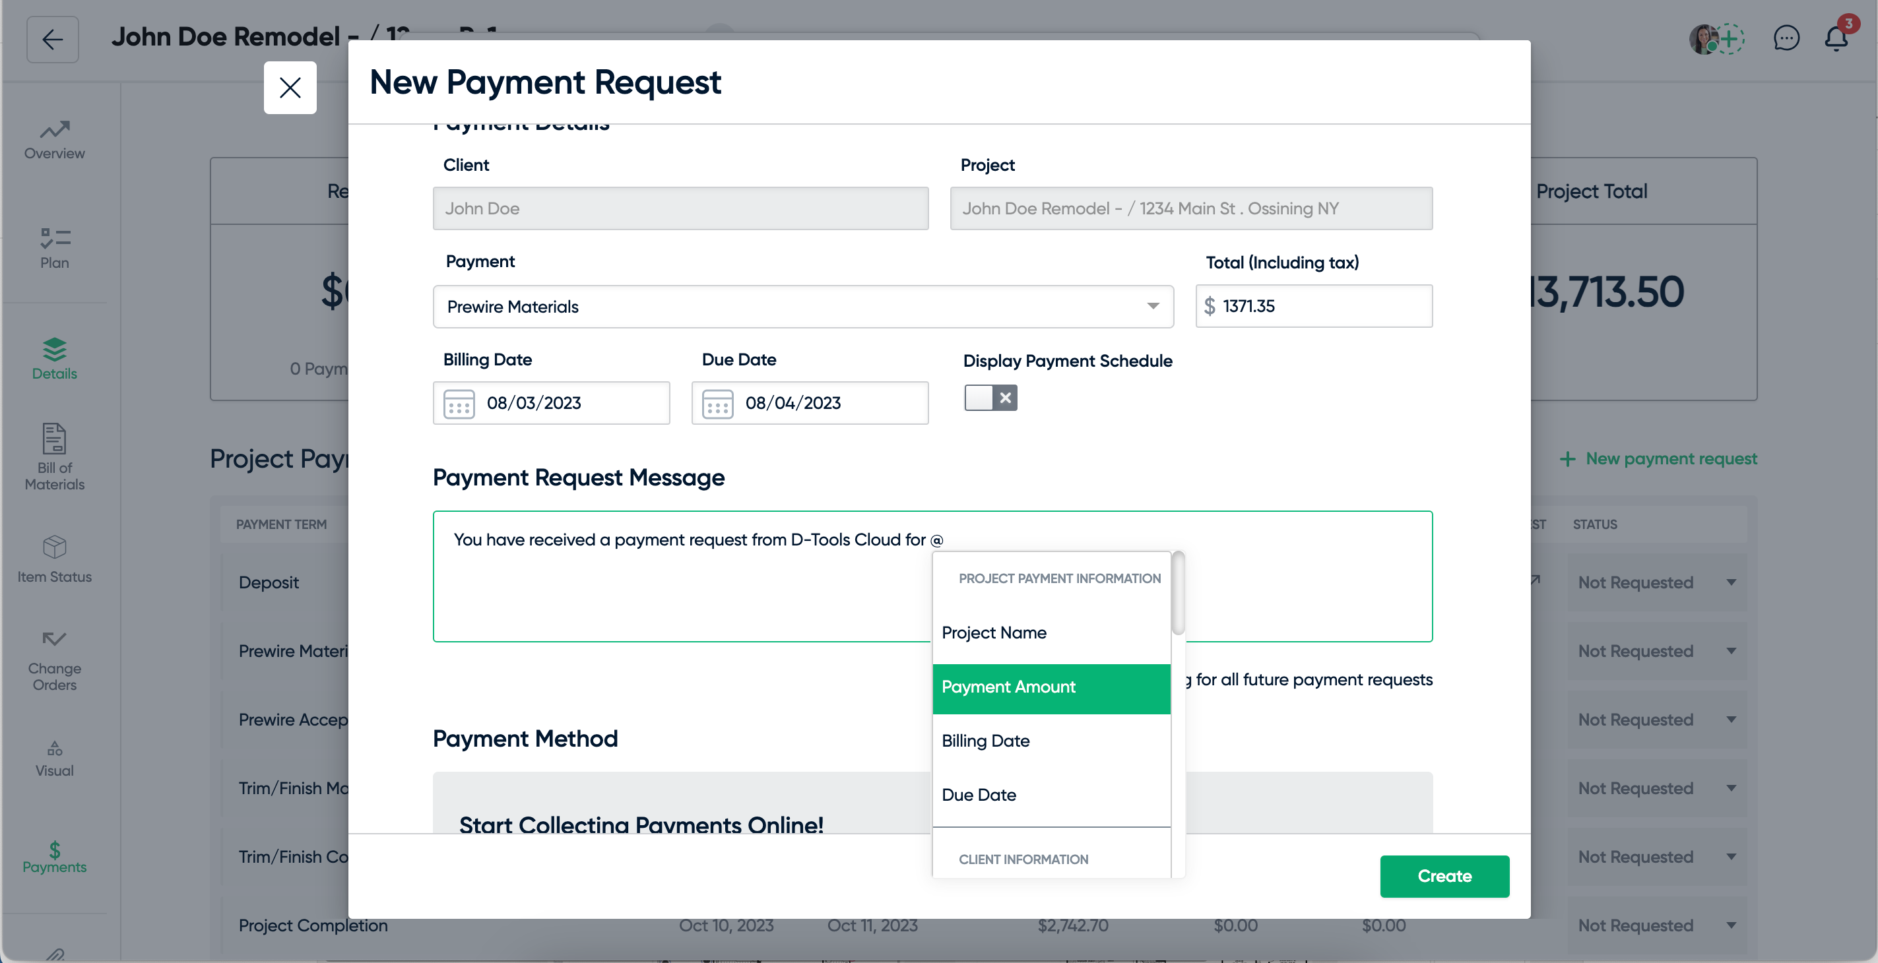Click the Project field John Doe Remodel
This screenshot has width=1878, height=963.
point(1190,208)
